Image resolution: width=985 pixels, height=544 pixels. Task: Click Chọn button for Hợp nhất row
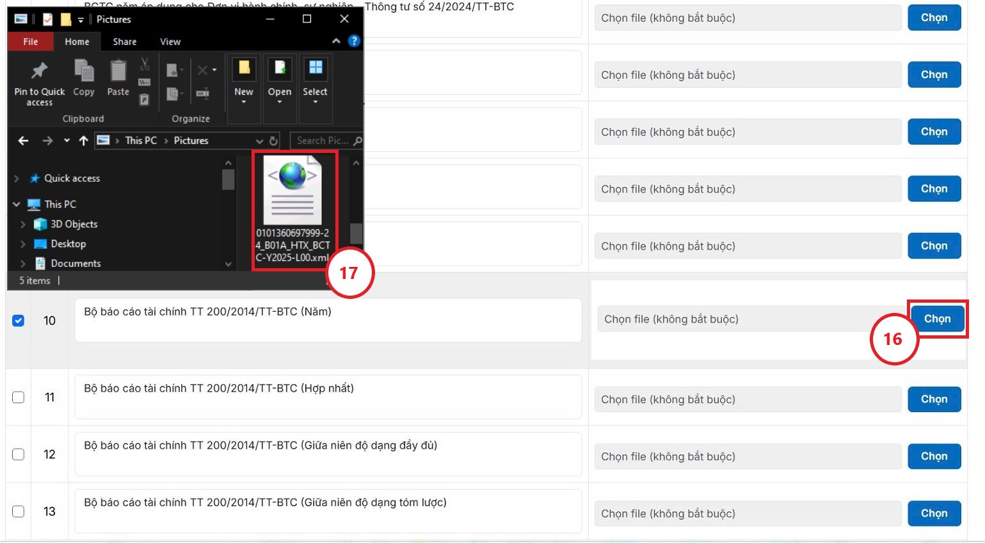pos(934,399)
